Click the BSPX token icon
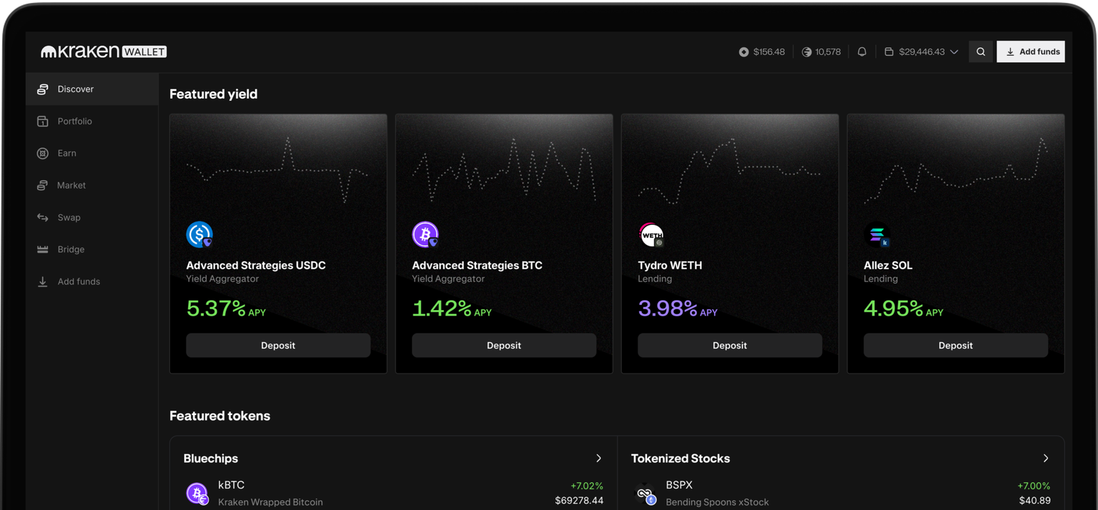 pos(646,494)
